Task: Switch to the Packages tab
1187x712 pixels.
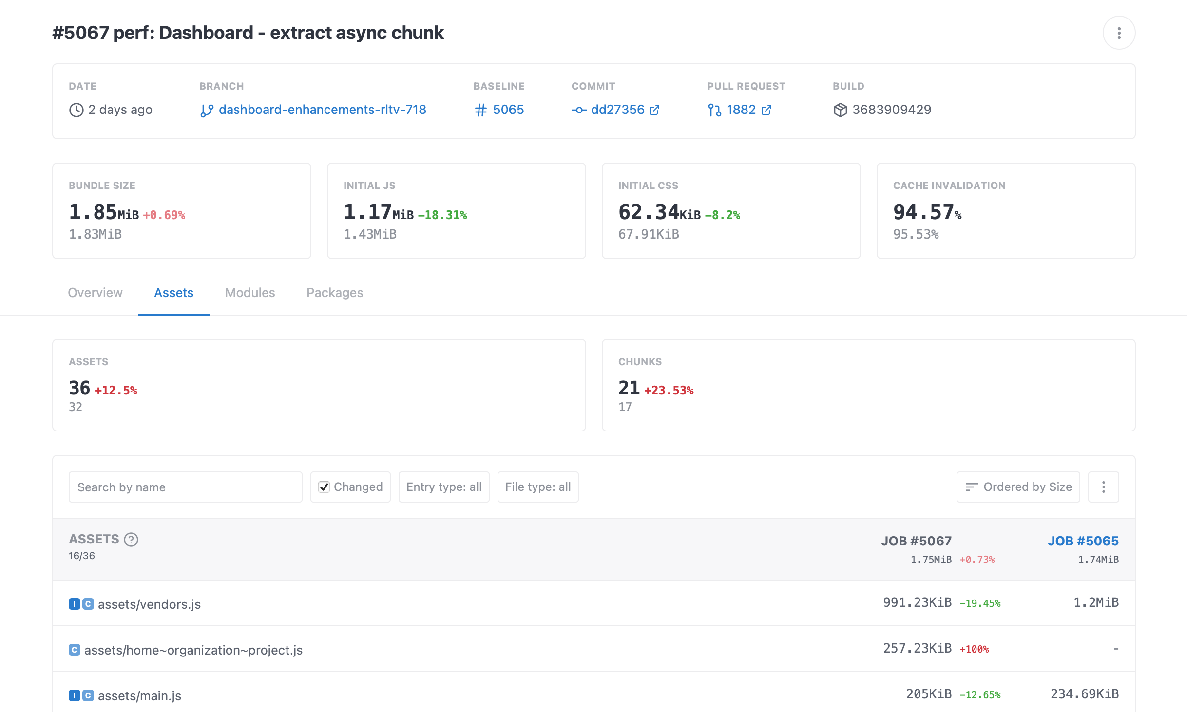Action: [334, 293]
